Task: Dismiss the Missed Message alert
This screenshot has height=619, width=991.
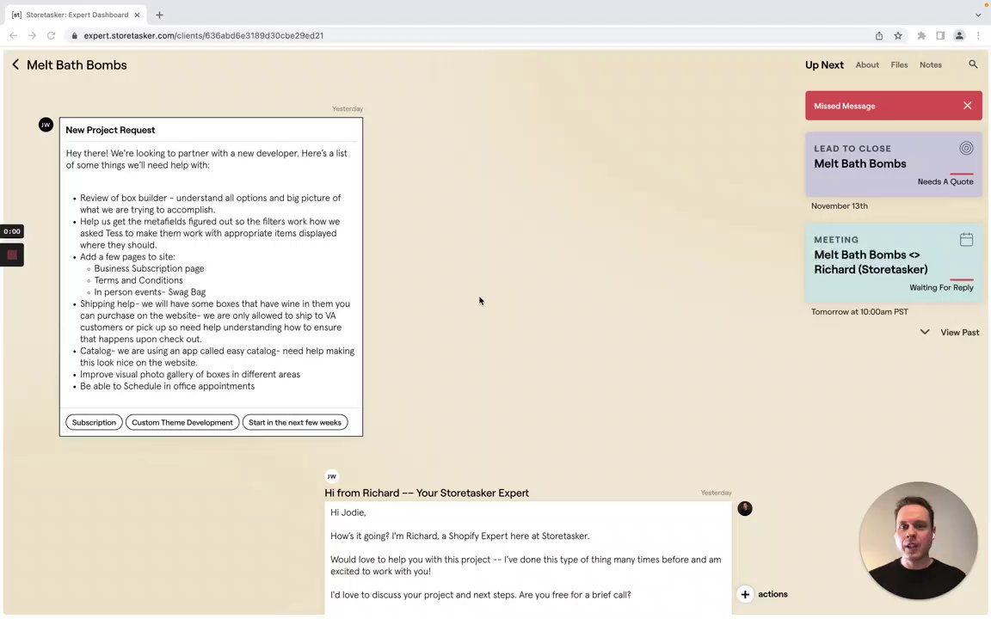Action: point(967,106)
